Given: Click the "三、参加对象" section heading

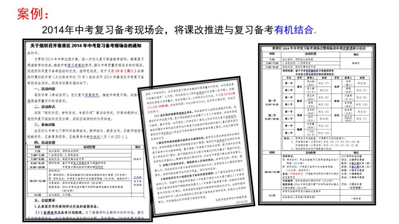Looking at the screenshot, I should [47, 124].
